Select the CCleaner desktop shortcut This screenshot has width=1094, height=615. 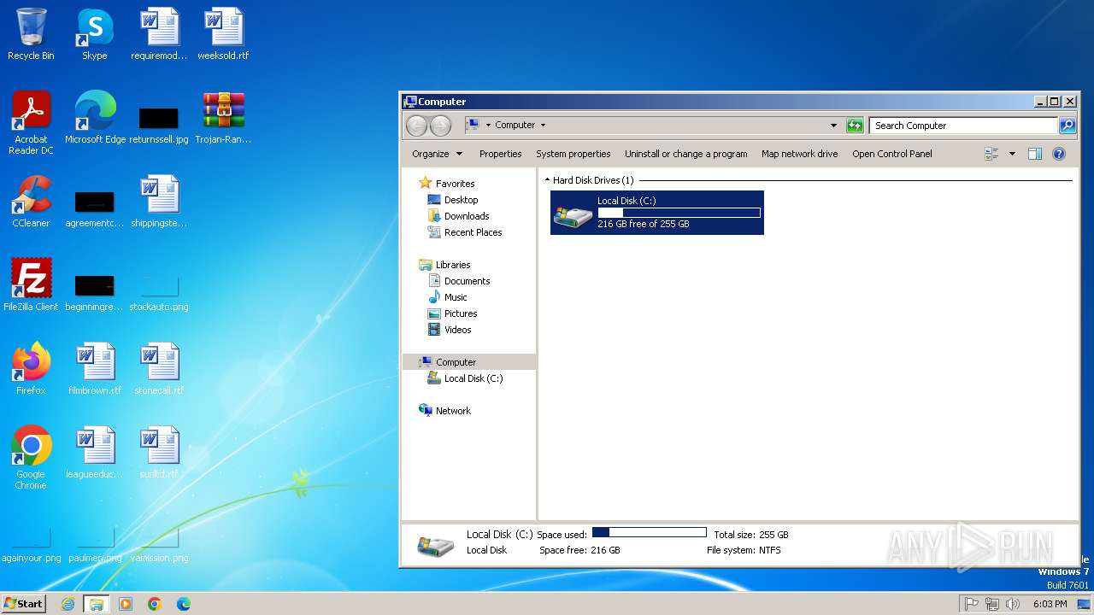(31, 202)
